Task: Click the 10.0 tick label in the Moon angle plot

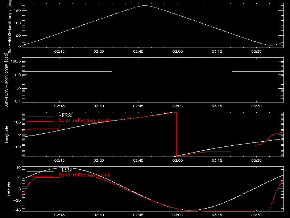Action: 17,75
